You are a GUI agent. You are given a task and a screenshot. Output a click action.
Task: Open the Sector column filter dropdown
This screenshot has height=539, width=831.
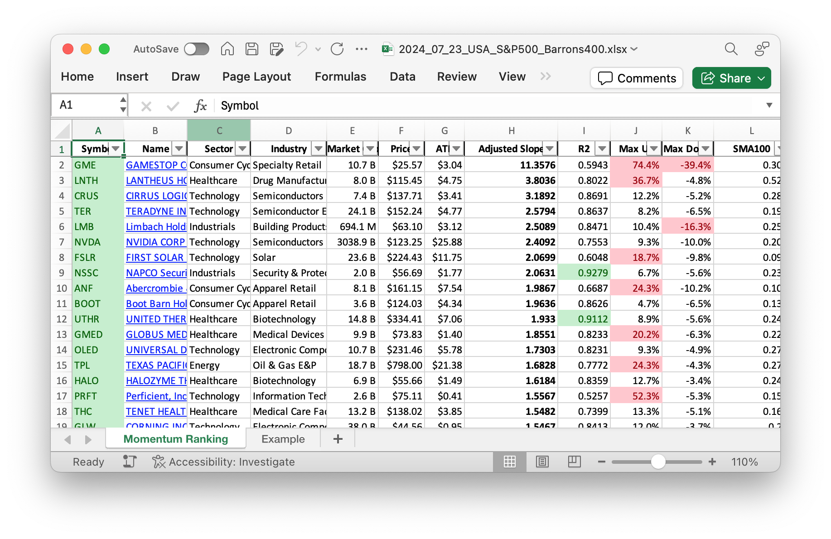242,149
